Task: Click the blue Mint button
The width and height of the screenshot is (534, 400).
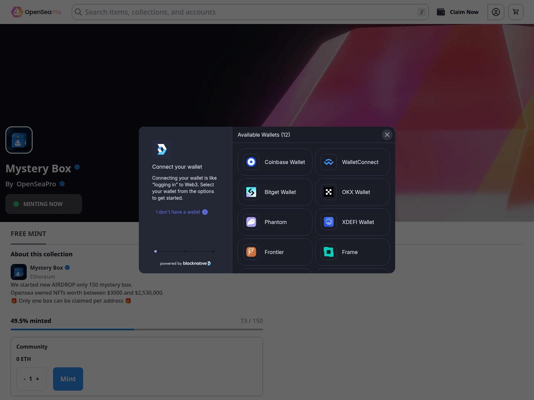Action: tap(68, 379)
